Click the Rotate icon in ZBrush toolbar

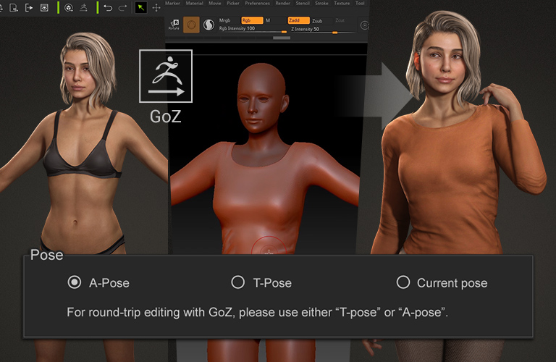point(174,25)
